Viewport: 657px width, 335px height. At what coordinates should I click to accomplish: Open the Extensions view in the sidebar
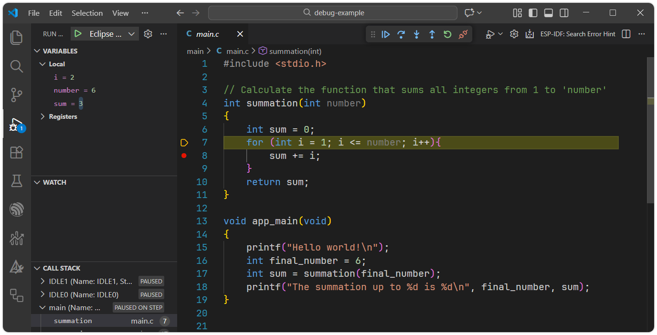coord(16,152)
